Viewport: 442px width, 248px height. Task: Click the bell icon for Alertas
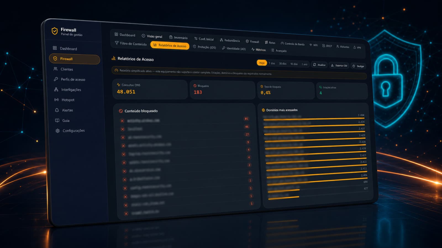click(57, 110)
